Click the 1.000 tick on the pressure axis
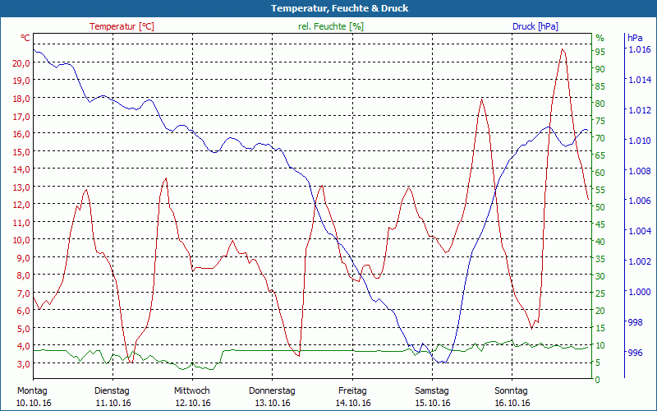The height and width of the screenshot is (411, 657). [640, 292]
